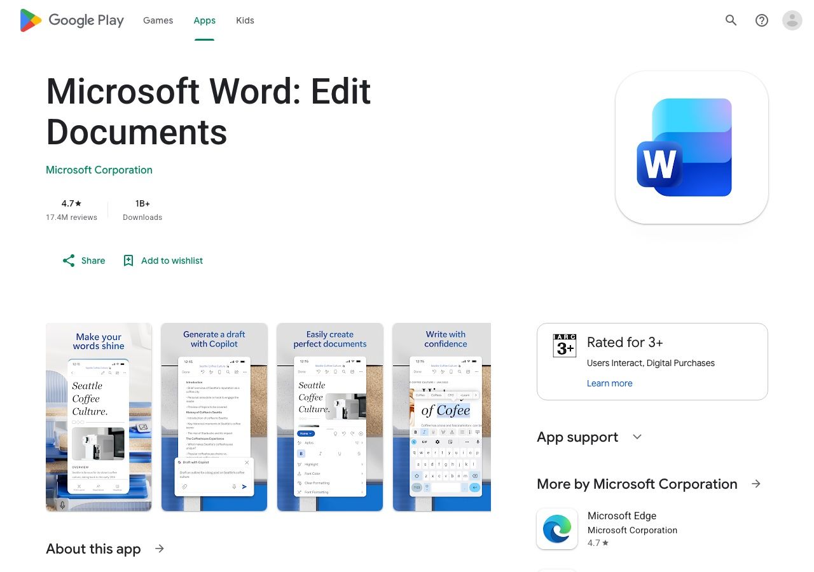Click Add to wishlist text
This screenshot has width=814, height=572.
(x=172, y=261)
